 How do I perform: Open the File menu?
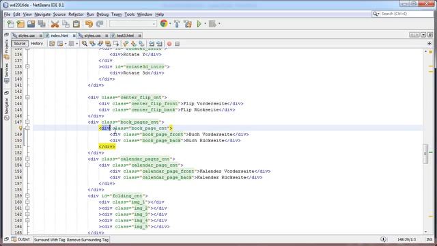point(7,14)
